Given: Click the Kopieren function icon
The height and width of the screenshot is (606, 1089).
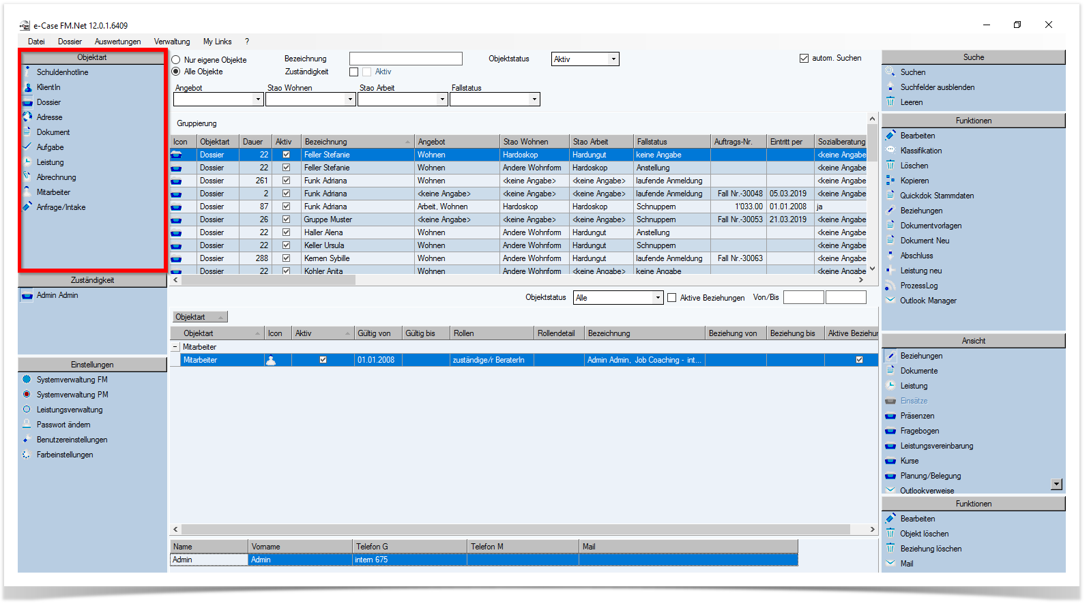Looking at the screenshot, I should [890, 181].
